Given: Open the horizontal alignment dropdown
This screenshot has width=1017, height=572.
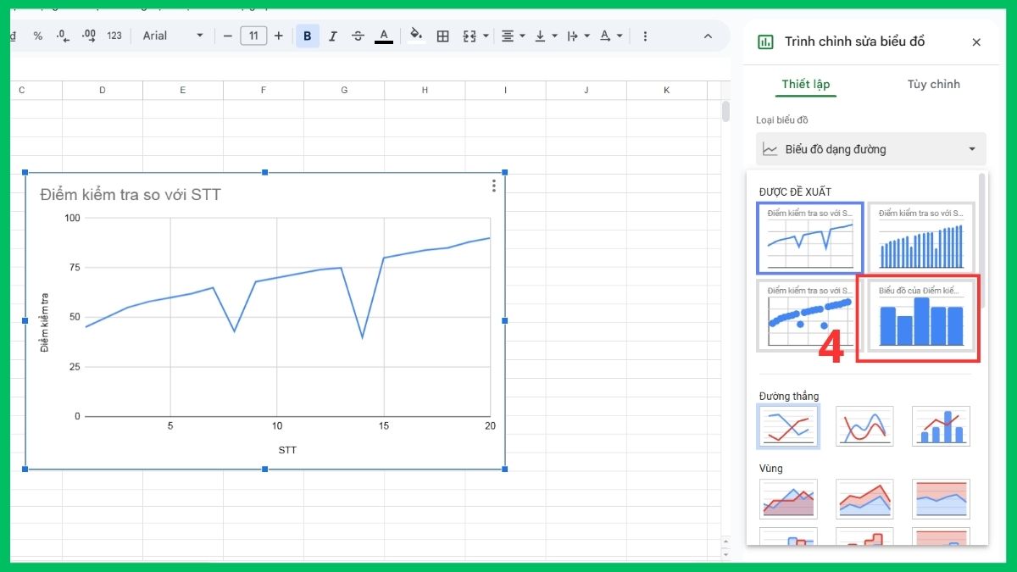Looking at the screenshot, I should tap(510, 36).
